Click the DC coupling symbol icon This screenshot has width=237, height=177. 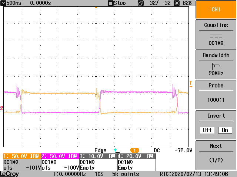coord(216,36)
